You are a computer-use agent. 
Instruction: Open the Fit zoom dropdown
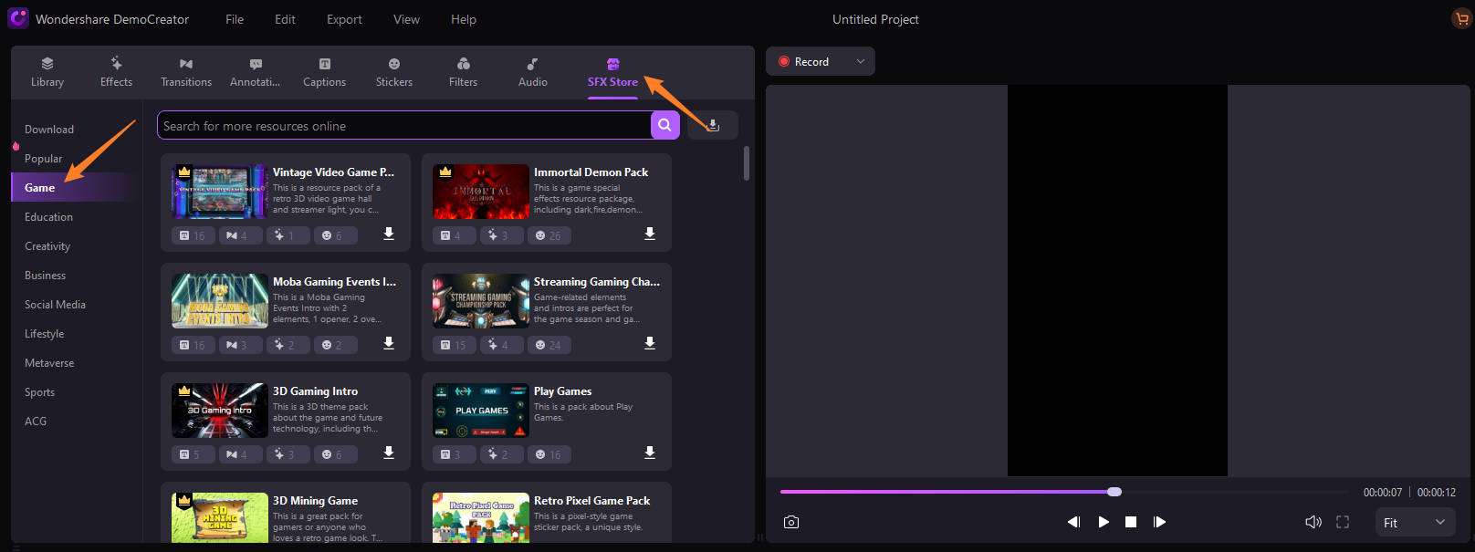pos(1414,522)
